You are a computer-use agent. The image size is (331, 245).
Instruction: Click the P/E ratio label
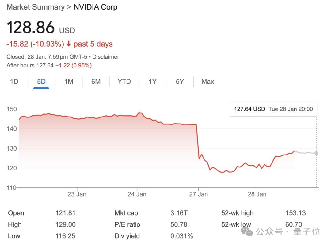pyautogui.click(x=127, y=224)
